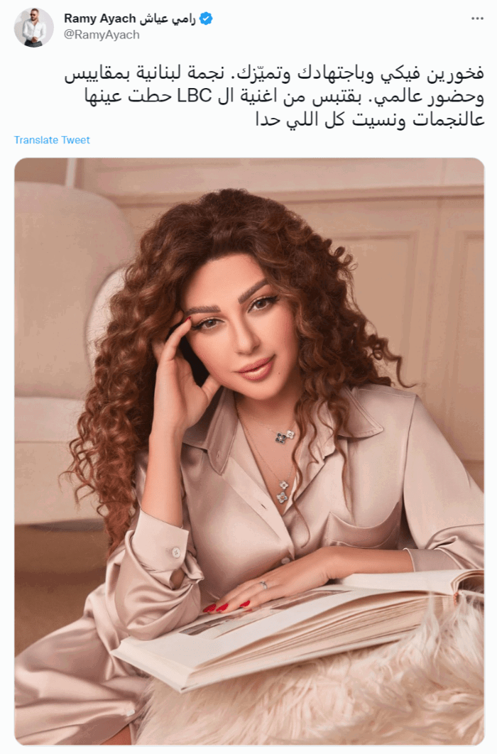This screenshot has width=497, height=754.
Task: Click the Arabic name رامي عياش
Action: pos(168,18)
